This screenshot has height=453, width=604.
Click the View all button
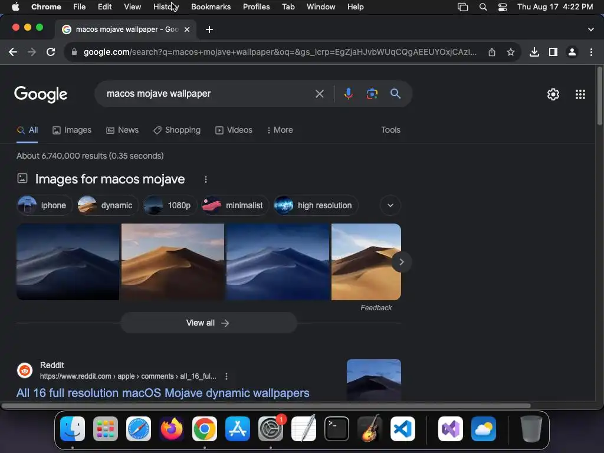209,323
